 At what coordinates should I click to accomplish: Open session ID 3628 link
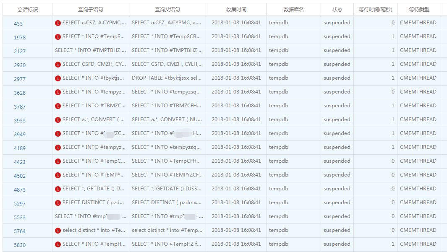click(x=20, y=93)
